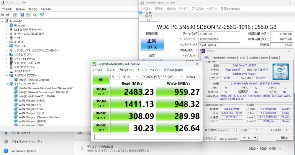Open the 1920 × 1080 display resolution dropdown
The width and height of the screenshot is (295, 155).
(265, 149)
